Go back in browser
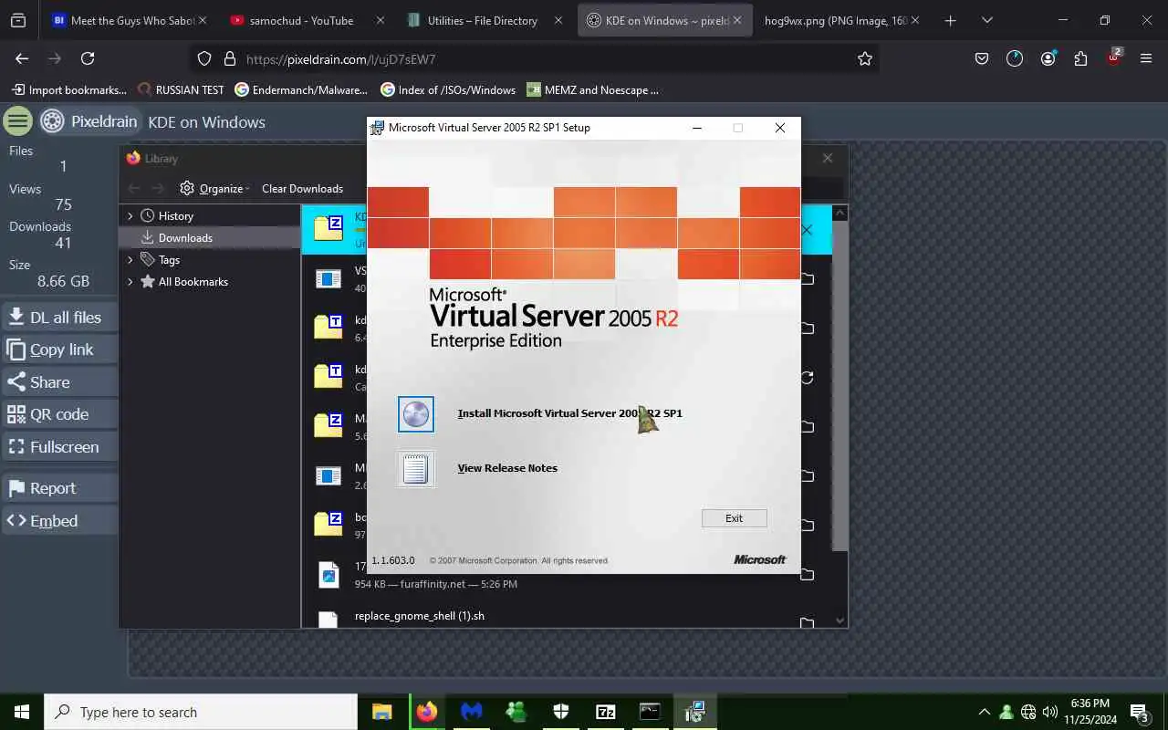The height and width of the screenshot is (730, 1168). pos(22,58)
